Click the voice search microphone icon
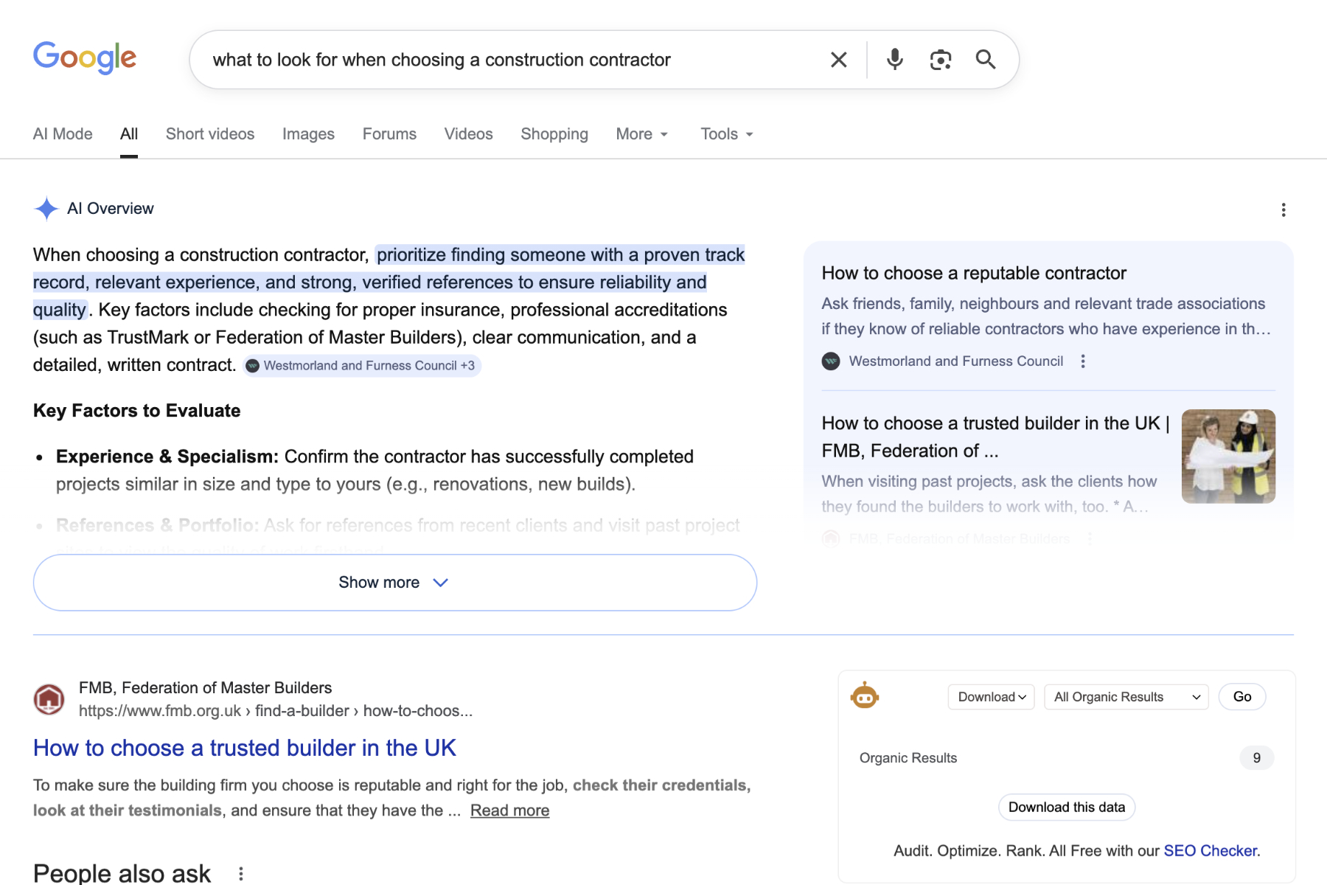This screenshot has width=1327, height=885. pyautogui.click(x=894, y=60)
